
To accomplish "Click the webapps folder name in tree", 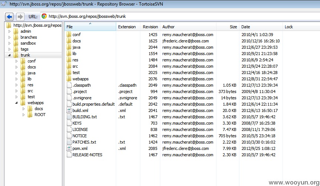I will 36,103.
